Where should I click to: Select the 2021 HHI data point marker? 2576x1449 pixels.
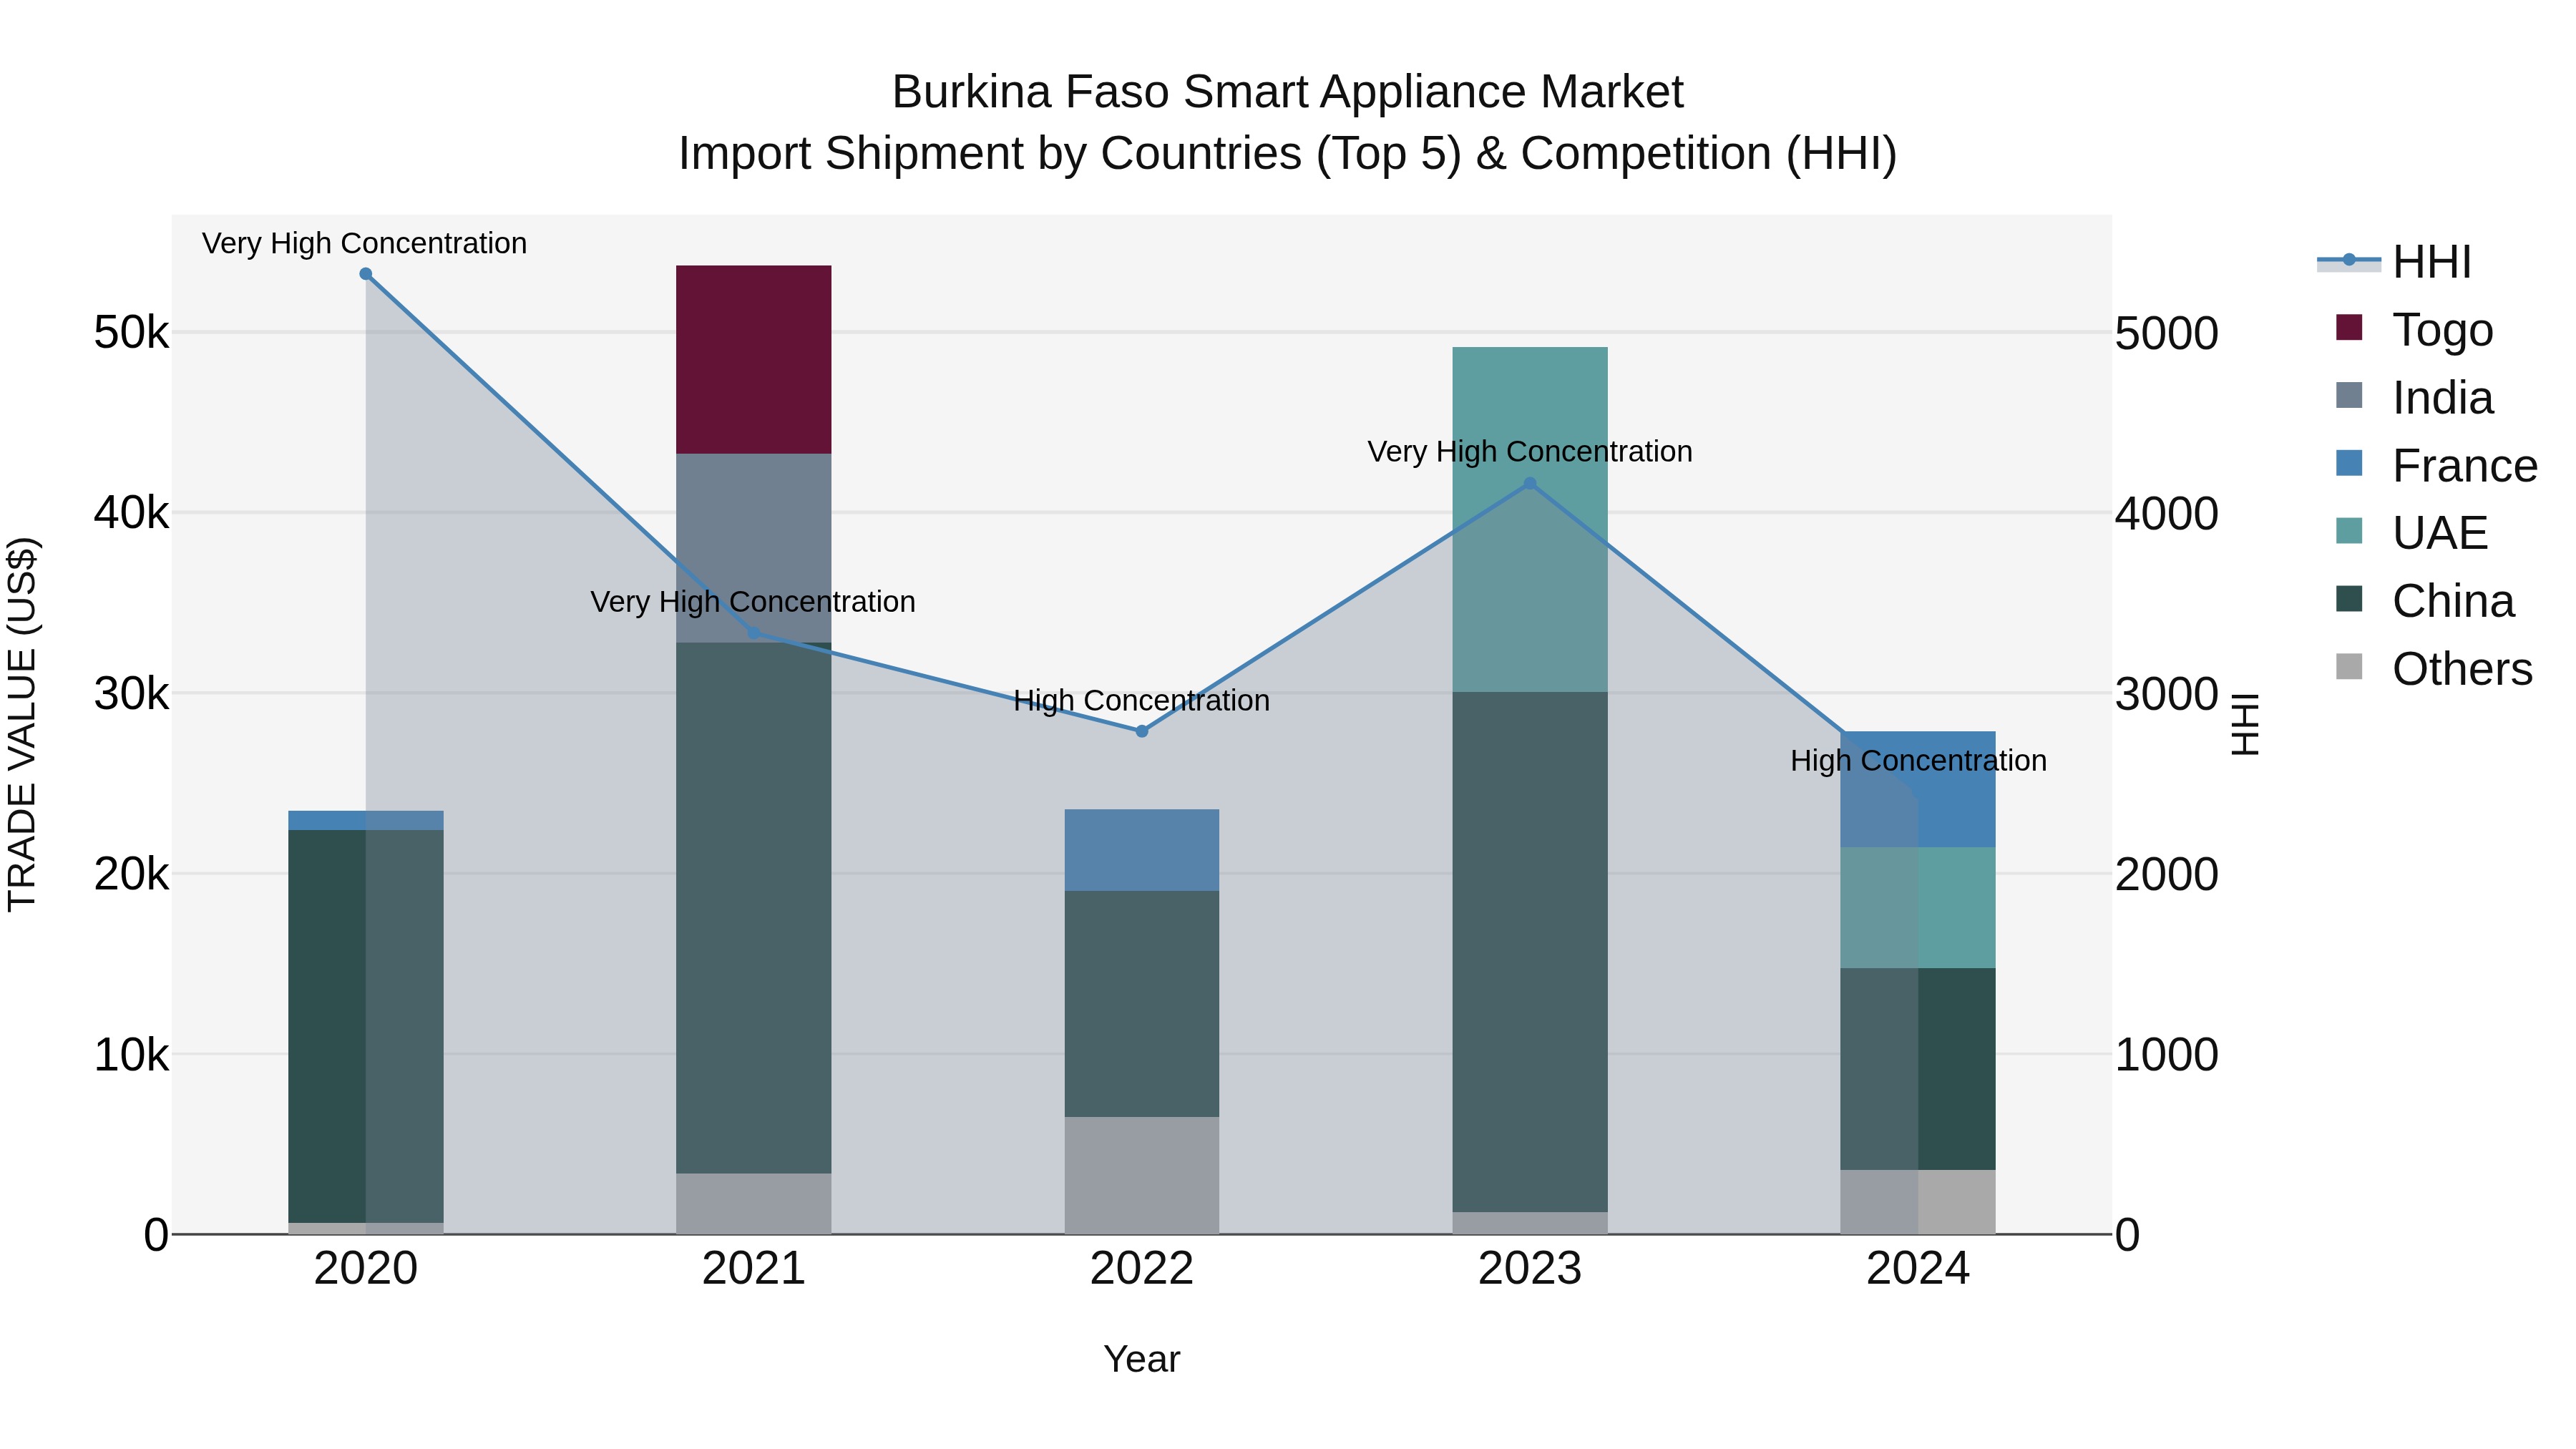[754, 633]
